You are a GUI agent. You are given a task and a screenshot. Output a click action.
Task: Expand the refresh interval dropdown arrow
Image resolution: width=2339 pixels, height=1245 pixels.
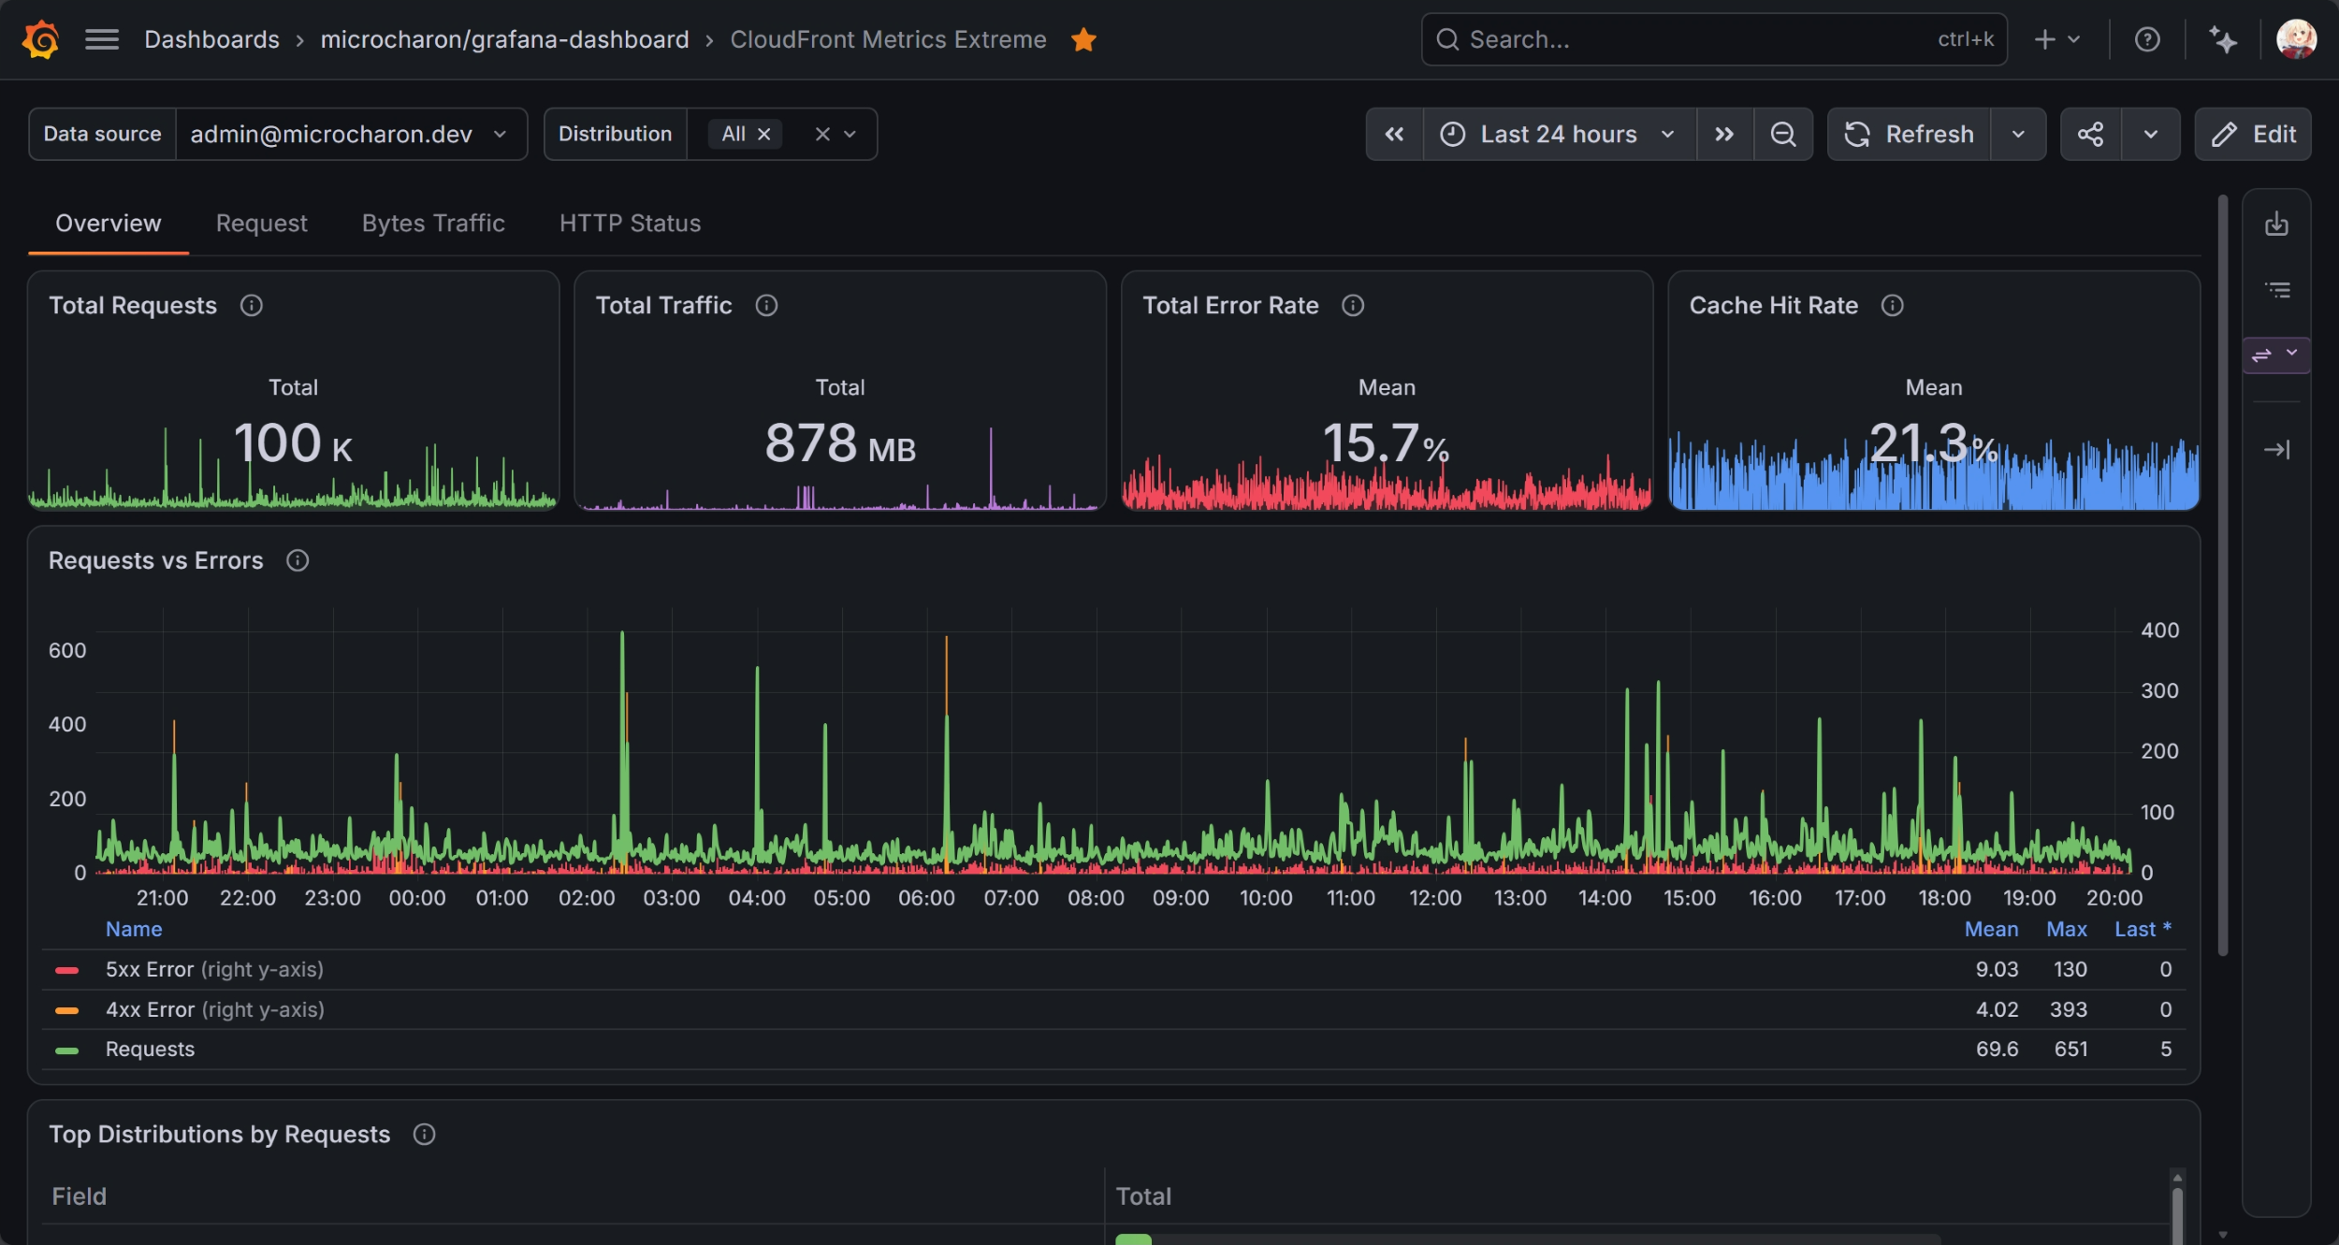pyautogui.click(x=2018, y=134)
